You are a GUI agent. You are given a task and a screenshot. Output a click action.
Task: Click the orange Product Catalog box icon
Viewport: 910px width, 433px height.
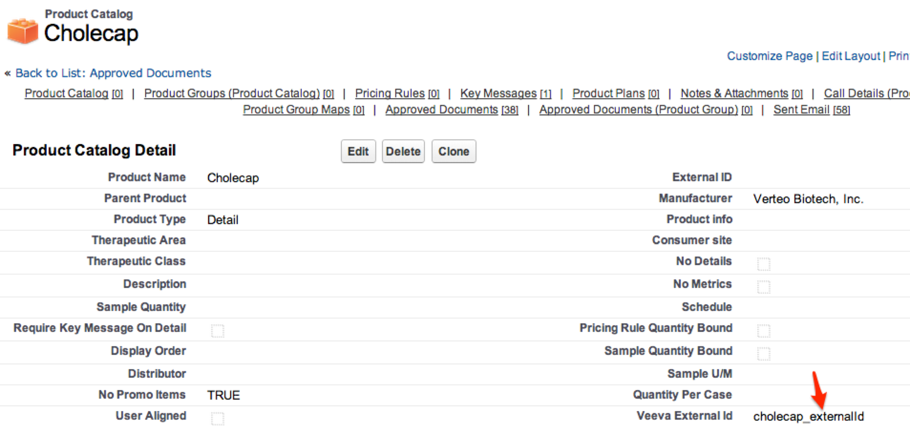pos(22,31)
